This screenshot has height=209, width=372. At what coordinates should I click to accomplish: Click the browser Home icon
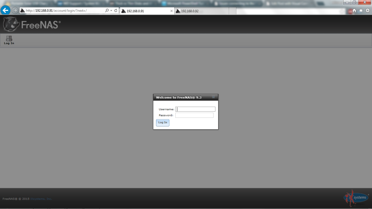coord(354,11)
